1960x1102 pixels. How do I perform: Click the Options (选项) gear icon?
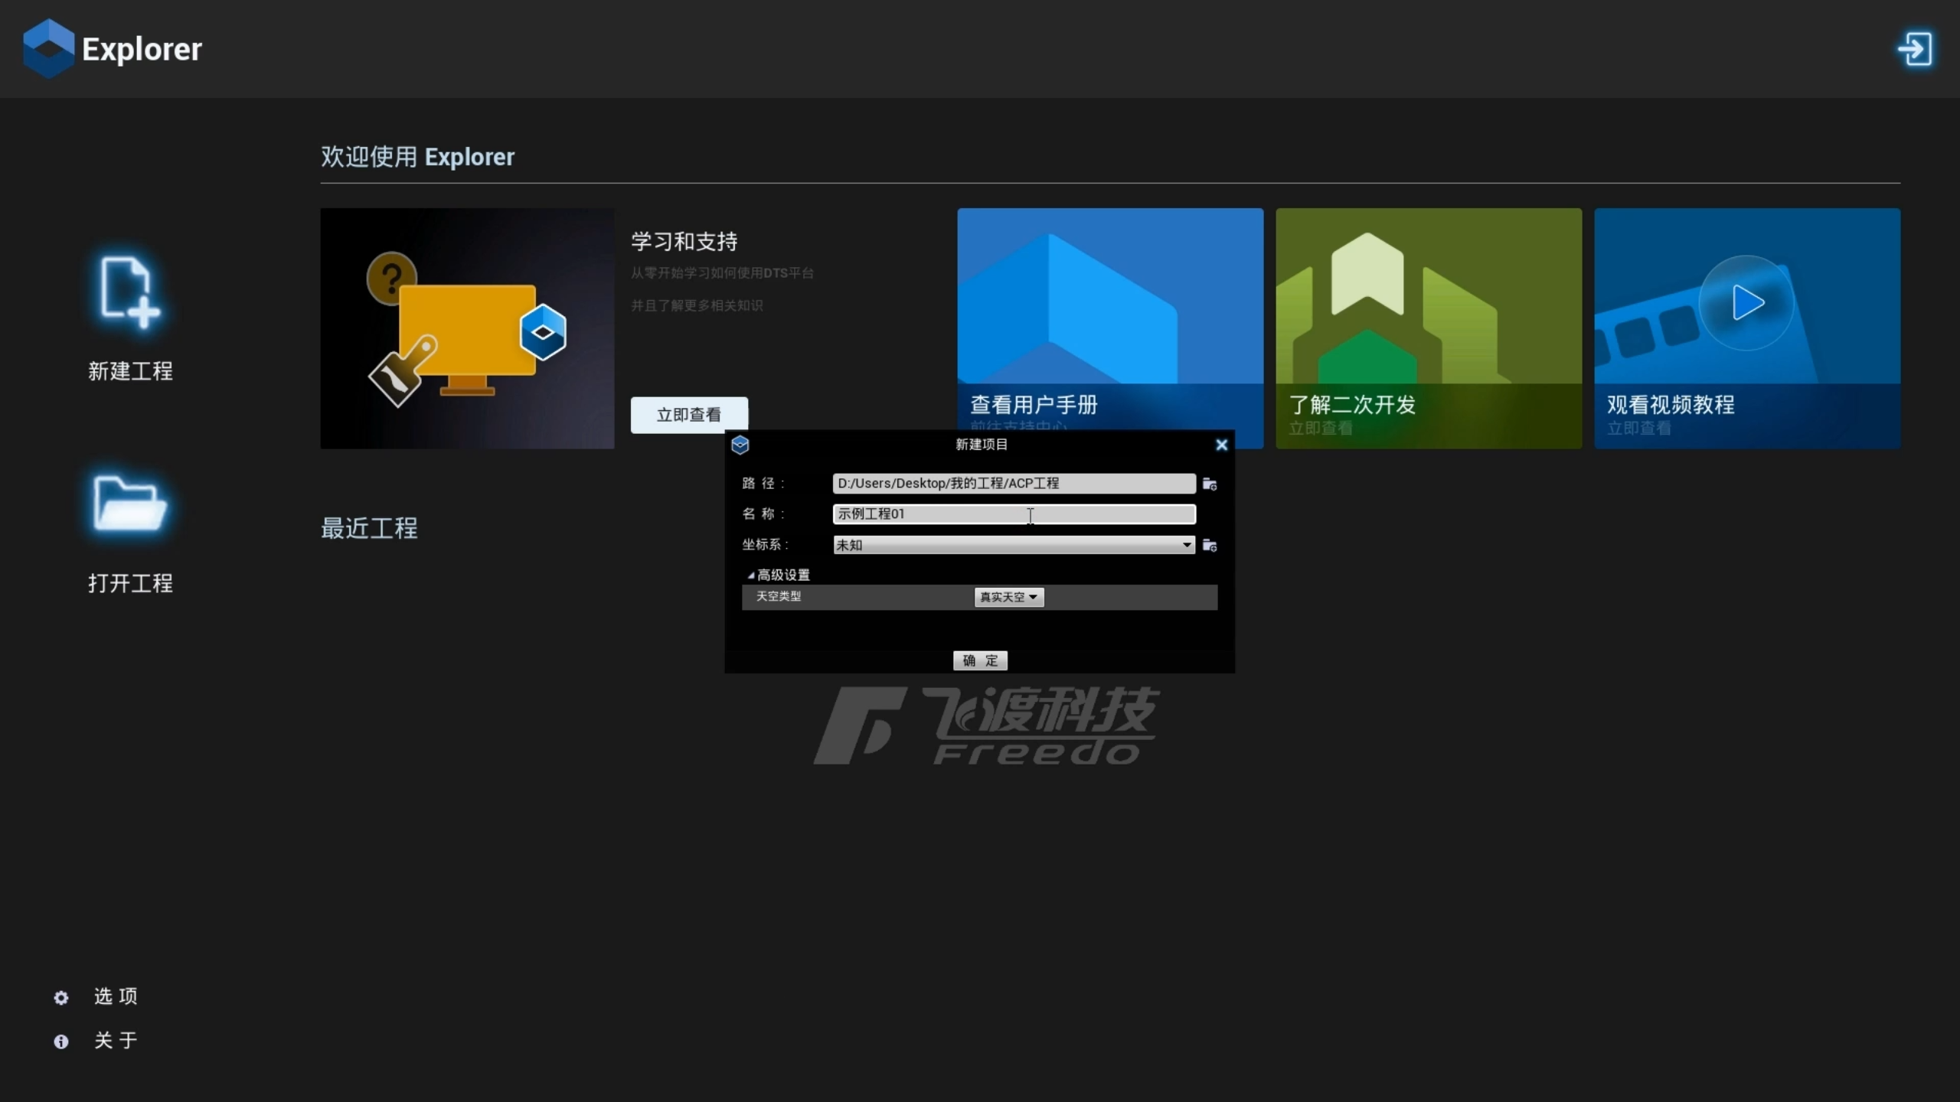tap(61, 997)
